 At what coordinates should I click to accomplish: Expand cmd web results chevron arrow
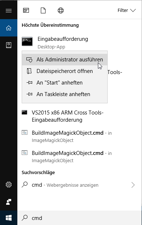point(133,185)
